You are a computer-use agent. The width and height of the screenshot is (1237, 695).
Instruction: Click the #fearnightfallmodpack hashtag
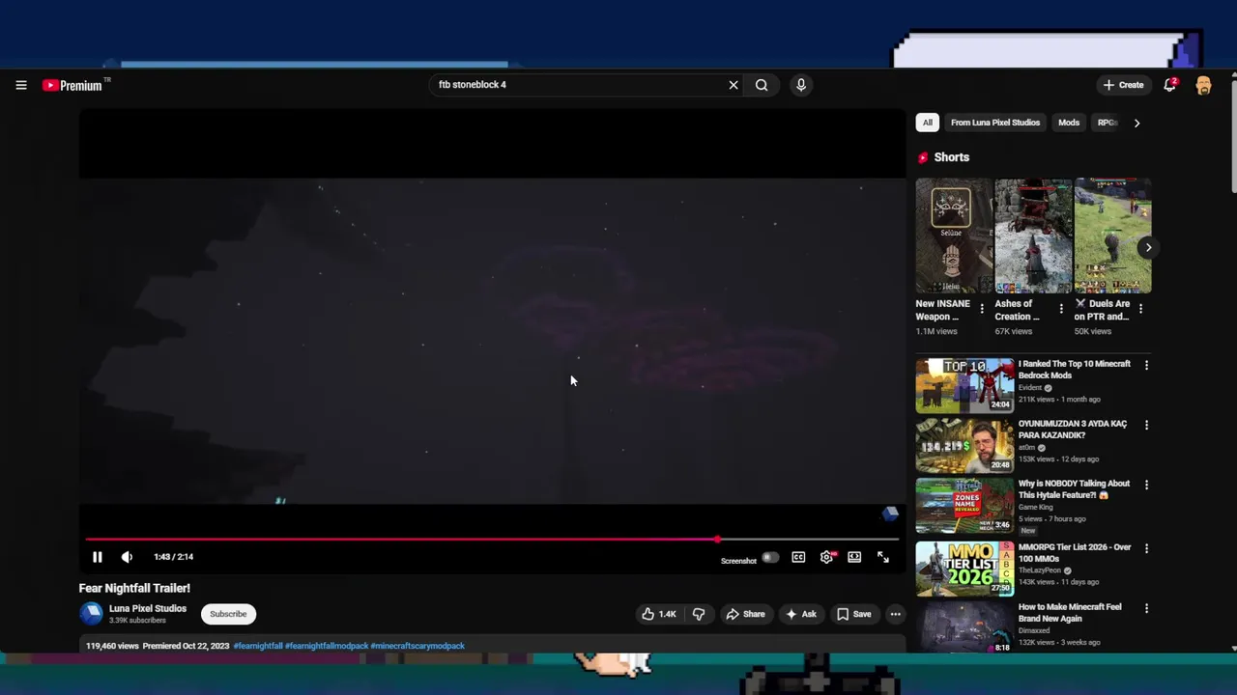[327, 646]
